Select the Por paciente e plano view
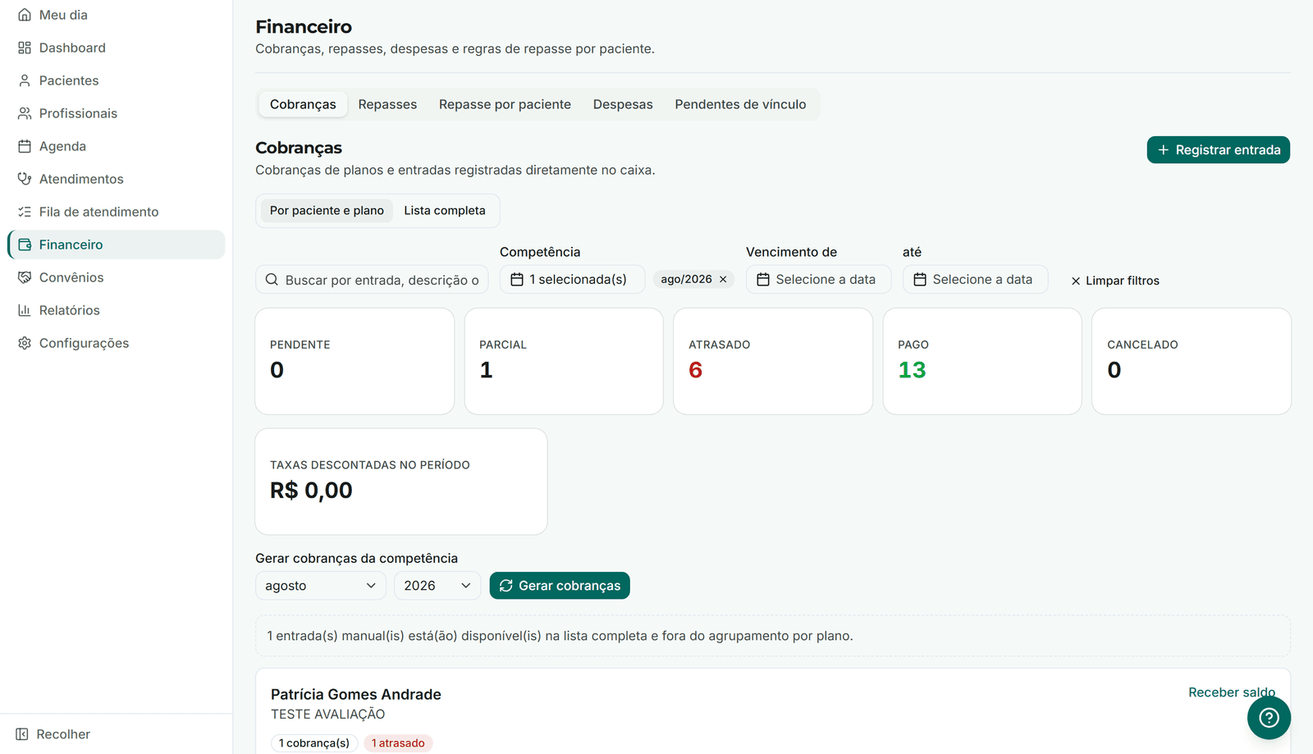Image resolution: width=1313 pixels, height=754 pixels. point(327,211)
